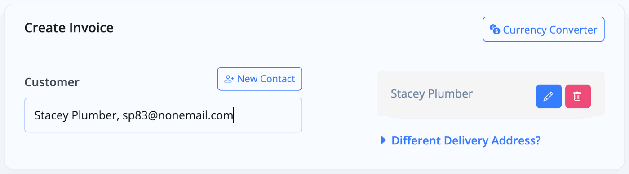This screenshot has width=629, height=174.
Task: Click the Customer field label
Action: click(x=52, y=82)
